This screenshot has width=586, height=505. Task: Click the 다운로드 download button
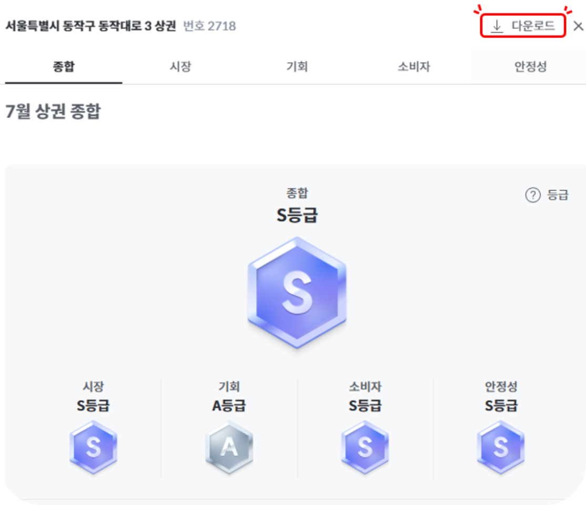point(523,26)
